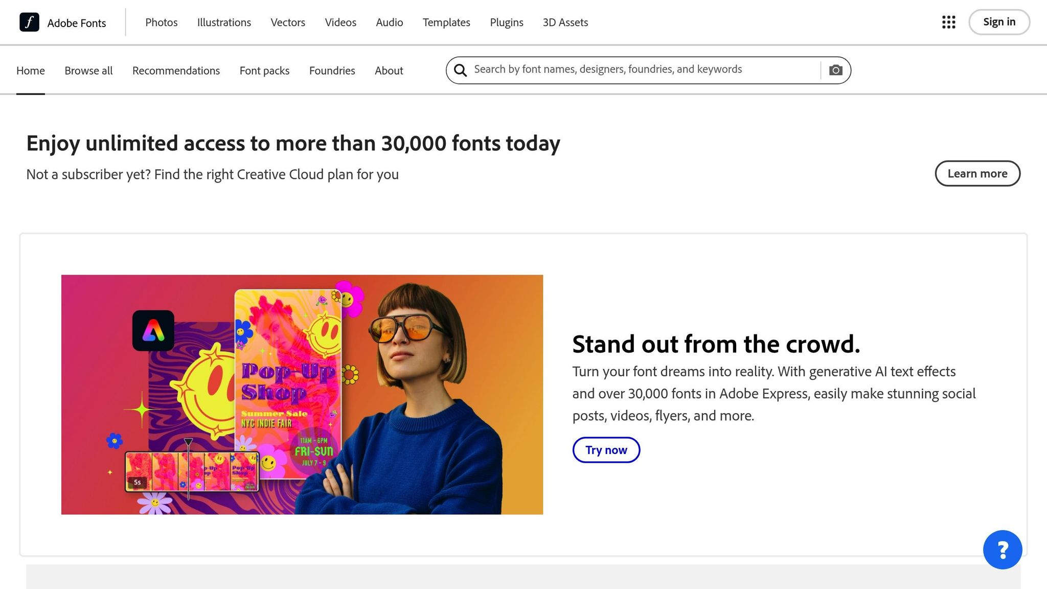Click Learn more about Creative Cloud plans
Viewport: 1047px width, 589px height.
pyautogui.click(x=977, y=174)
